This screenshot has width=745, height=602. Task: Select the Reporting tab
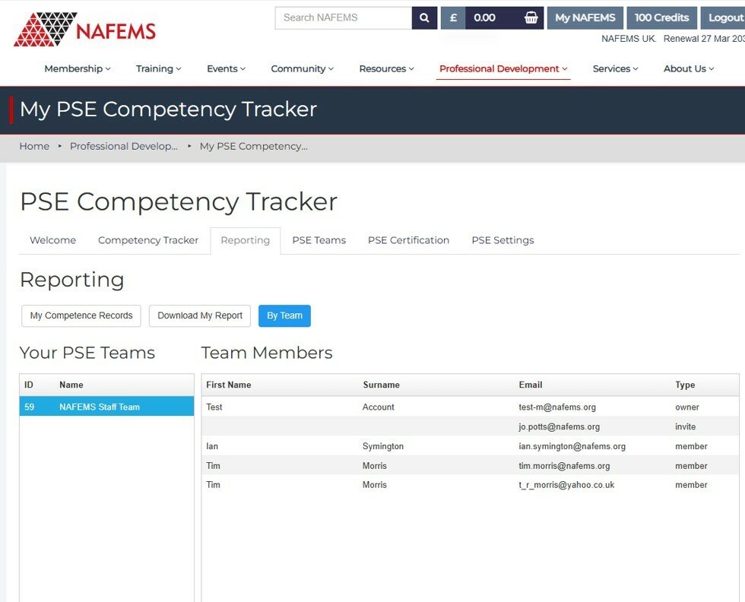[x=245, y=240]
